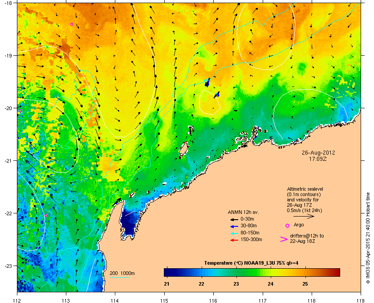Click colorbar tick label '23'

click(x=236, y=284)
